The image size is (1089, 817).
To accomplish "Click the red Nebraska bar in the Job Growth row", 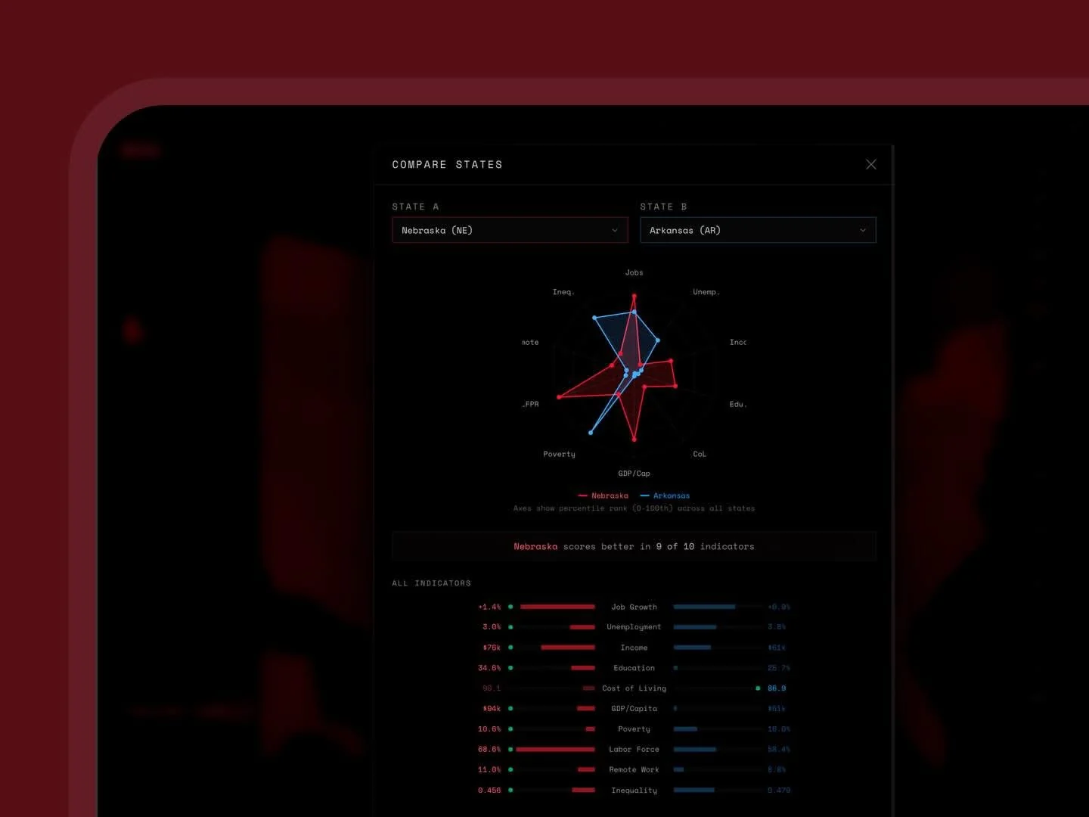I will tap(557, 607).
